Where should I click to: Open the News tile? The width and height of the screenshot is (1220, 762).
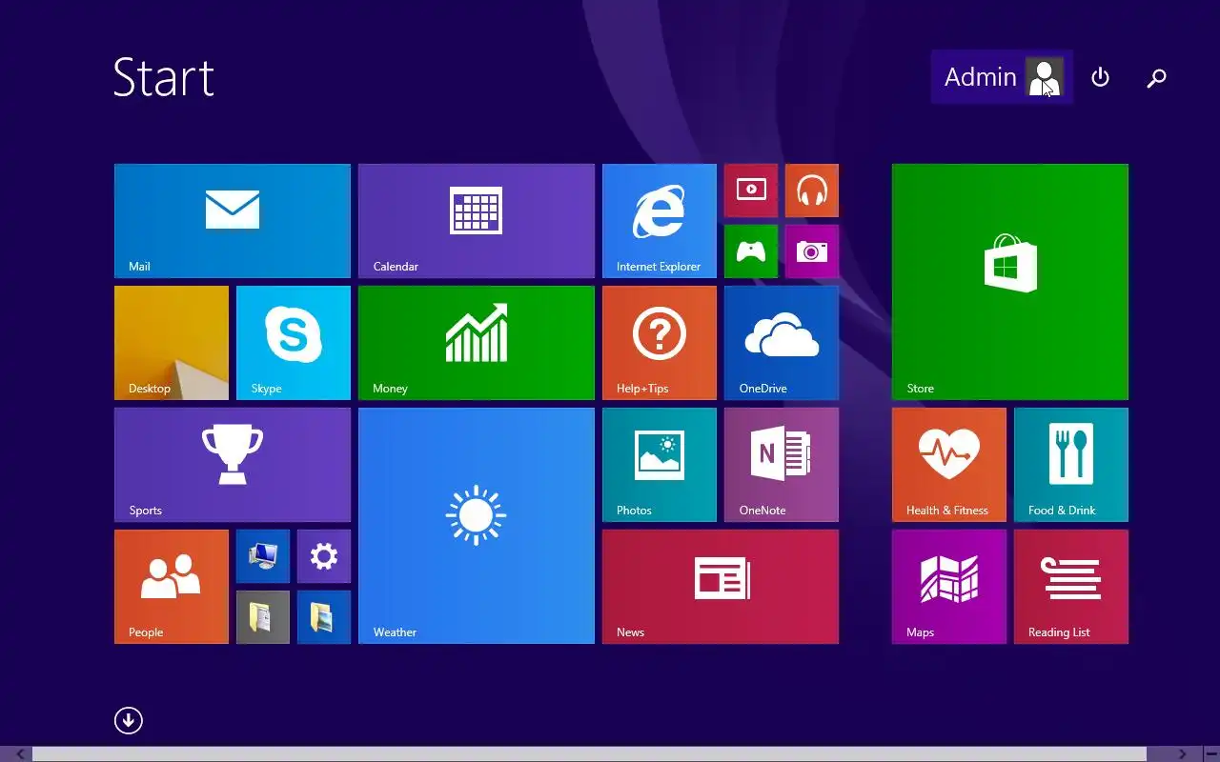(x=721, y=587)
